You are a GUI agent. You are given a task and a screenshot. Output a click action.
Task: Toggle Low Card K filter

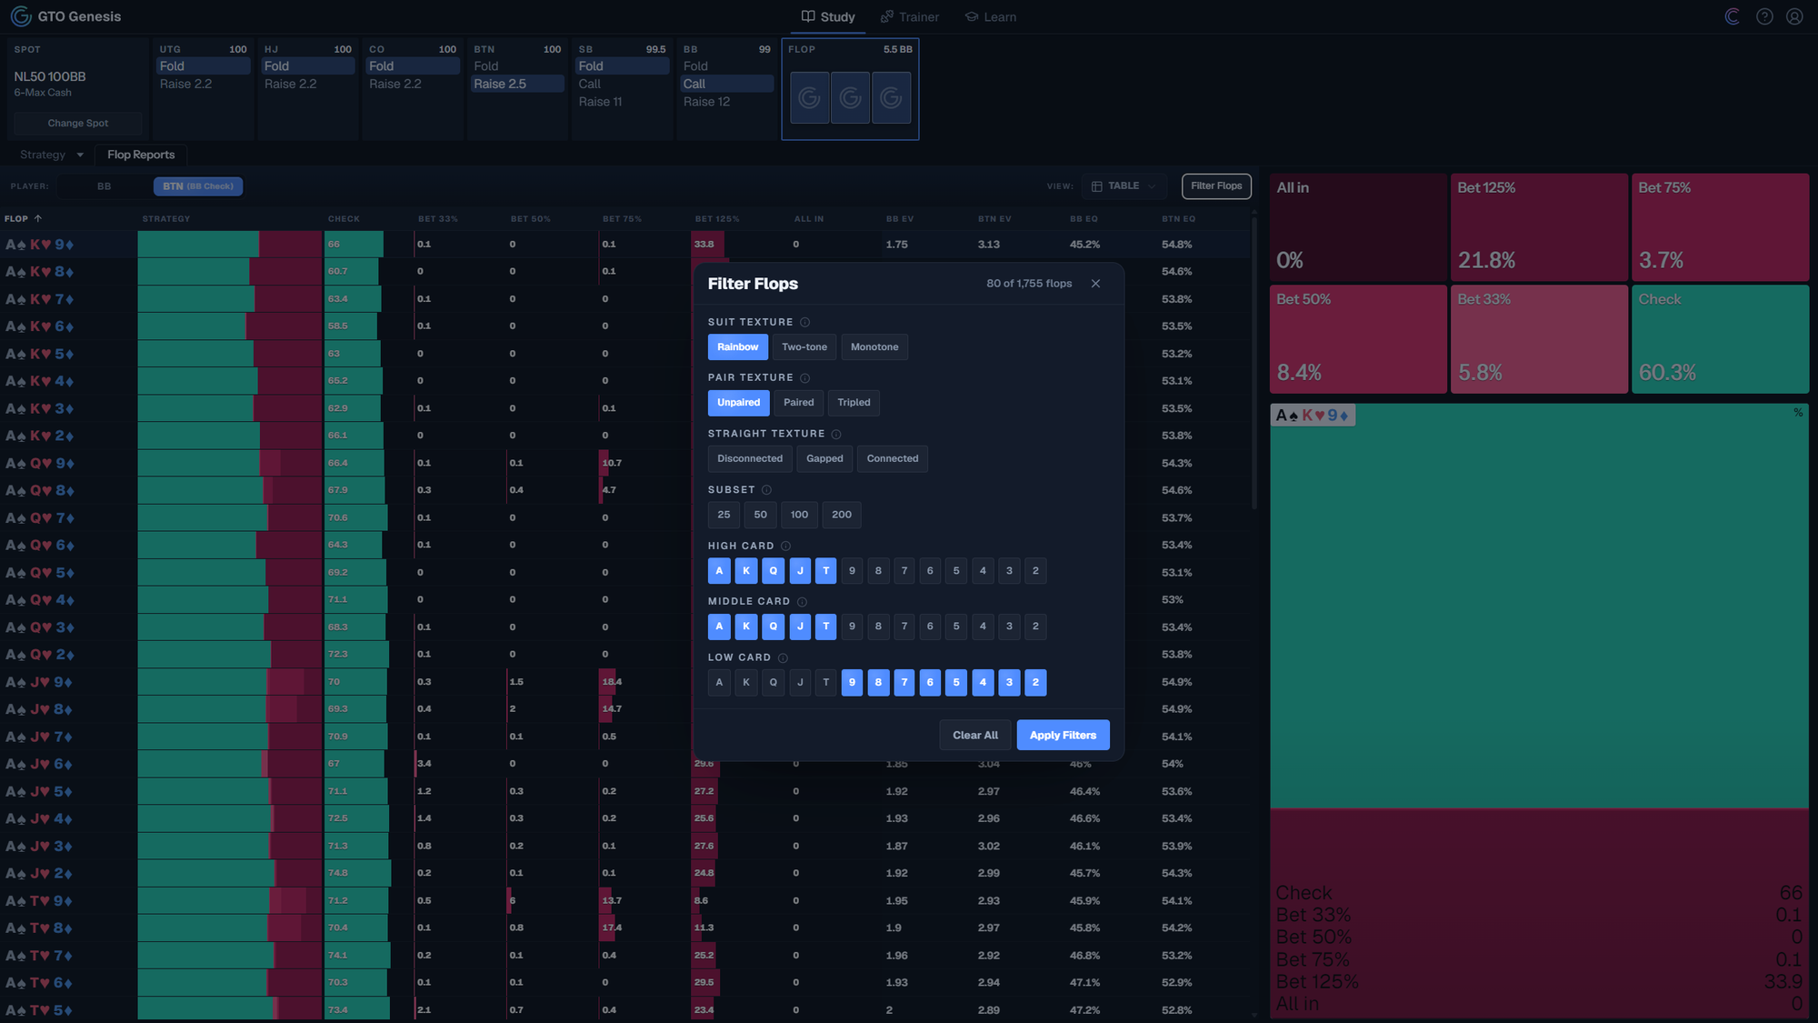(746, 683)
